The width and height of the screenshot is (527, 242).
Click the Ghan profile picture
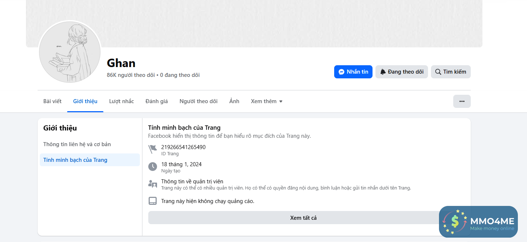click(x=69, y=52)
